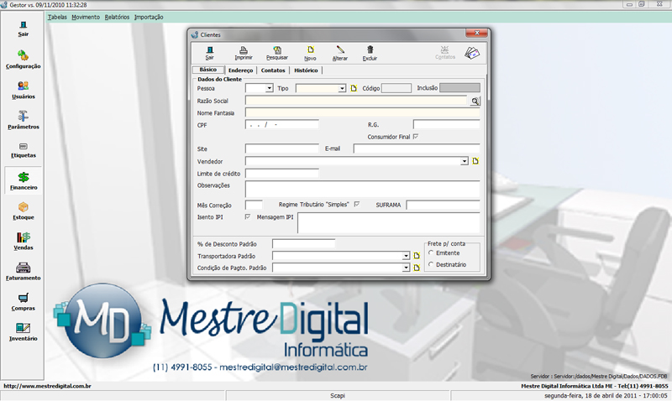Expand the Transportadora Padrão dropdown

tap(406, 256)
